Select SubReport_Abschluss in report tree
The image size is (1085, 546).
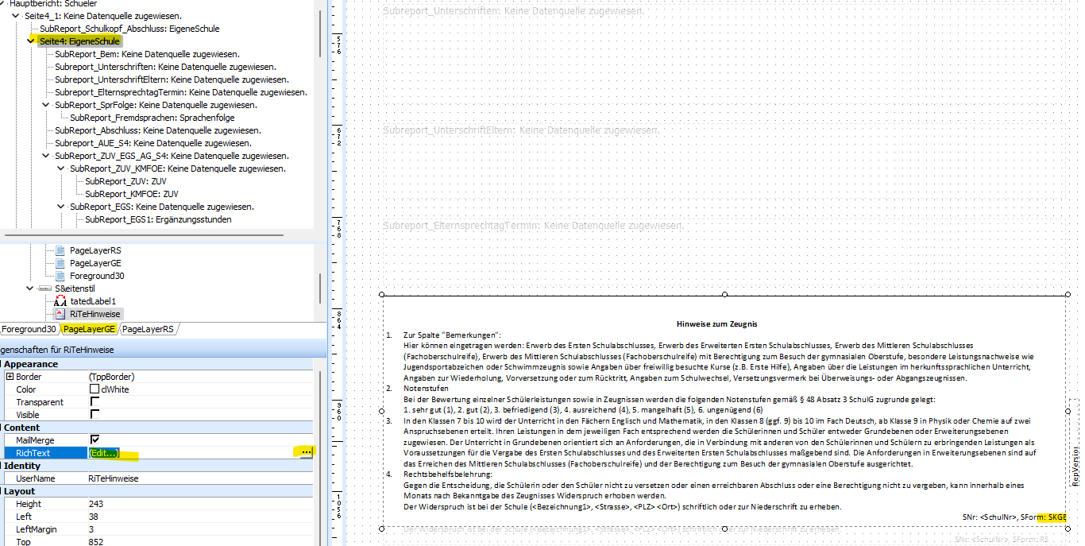(x=158, y=130)
